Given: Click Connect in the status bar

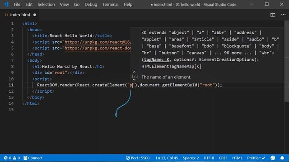Looking at the screenshot, I should pyautogui.click(x=33, y=158).
